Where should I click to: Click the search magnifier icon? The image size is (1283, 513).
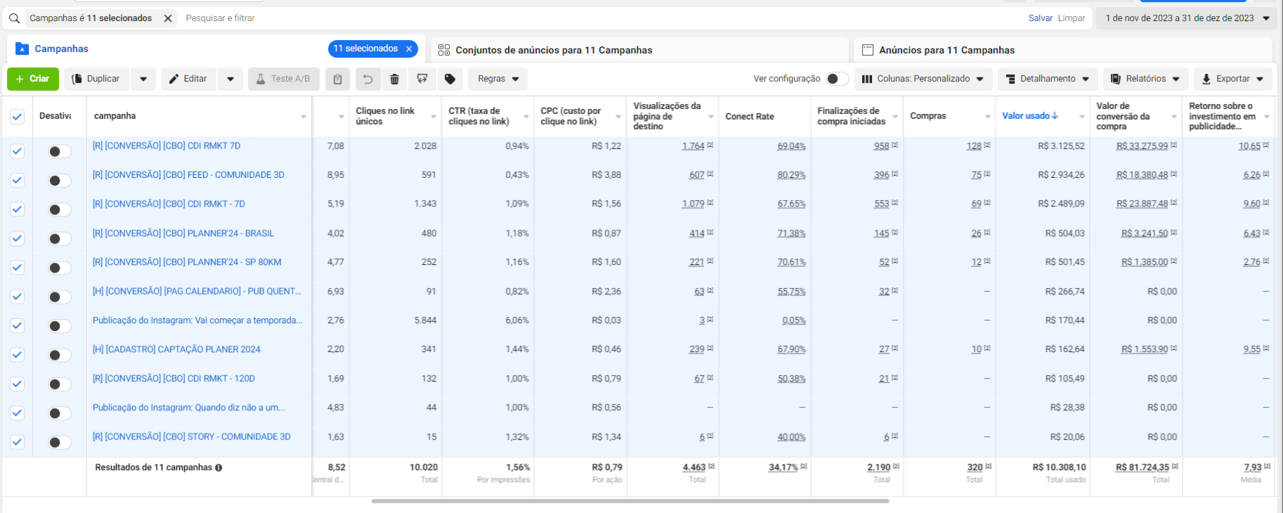click(x=14, y=18)
